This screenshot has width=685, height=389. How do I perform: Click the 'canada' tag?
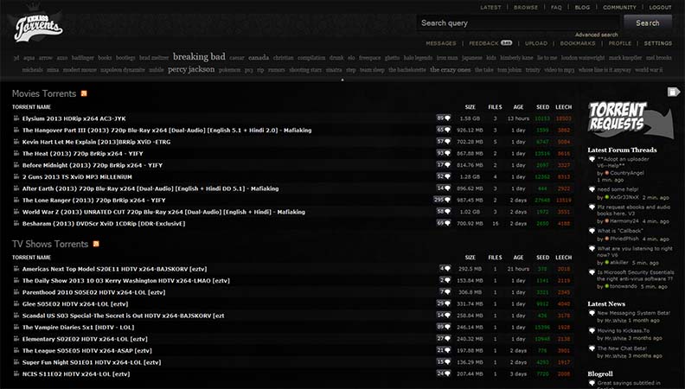[x=259, y=58]
